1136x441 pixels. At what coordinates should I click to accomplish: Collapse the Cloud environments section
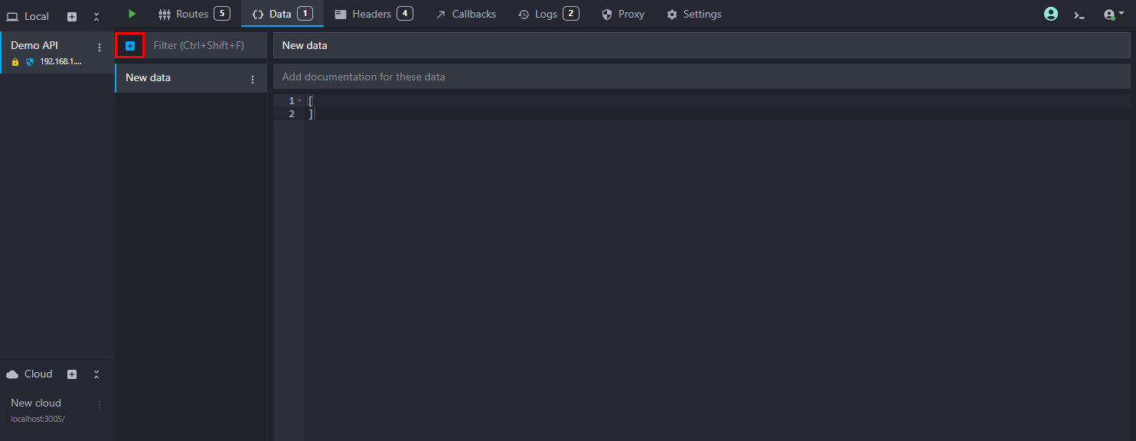pyautogui.click(x=96, y=374)
